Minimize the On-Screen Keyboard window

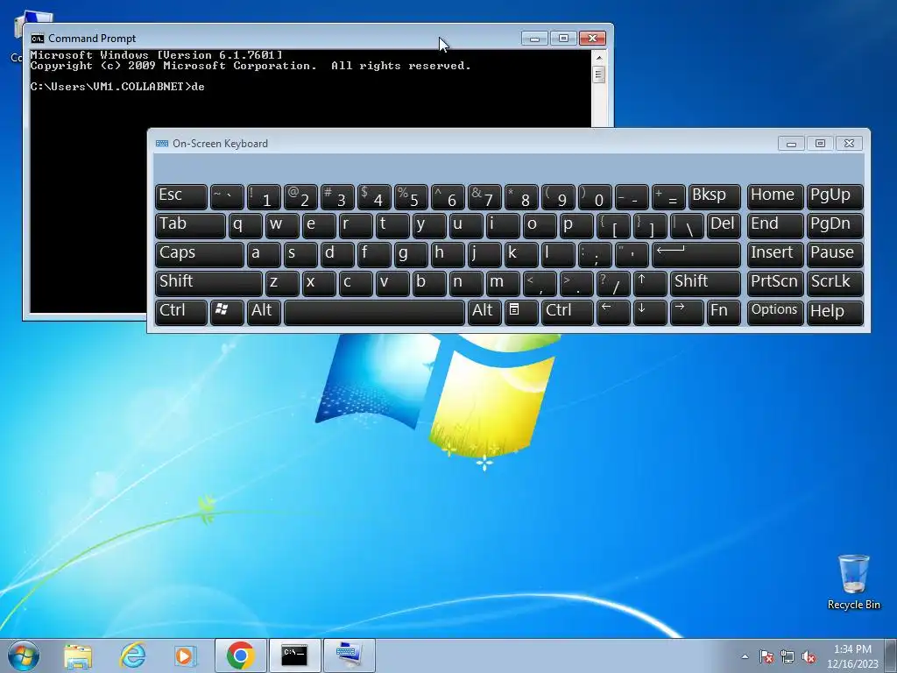coord(791,144)
